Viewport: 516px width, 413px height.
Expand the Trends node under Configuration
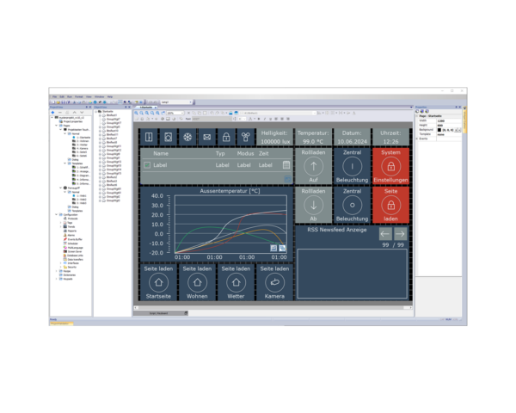(x=60, y=227)
